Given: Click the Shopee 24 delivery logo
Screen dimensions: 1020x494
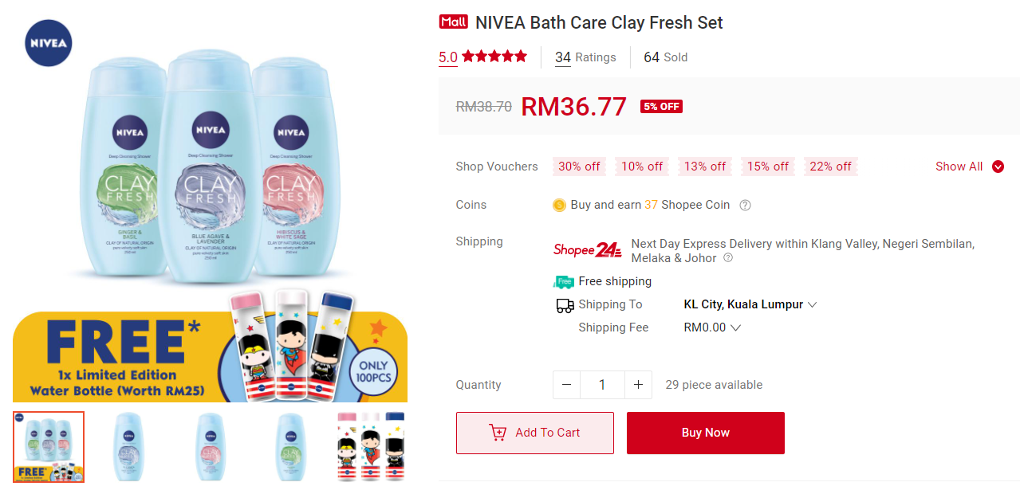Looking at the screenshot, I should tap(588, 249).
